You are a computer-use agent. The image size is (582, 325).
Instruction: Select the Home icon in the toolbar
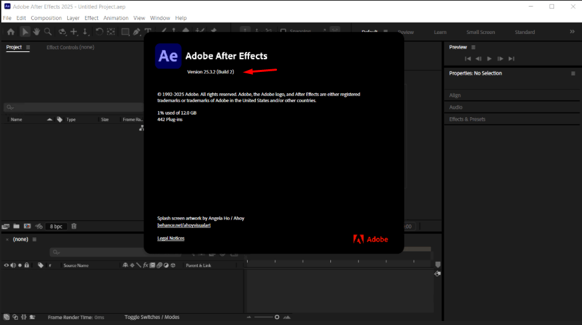coord(11,32)
